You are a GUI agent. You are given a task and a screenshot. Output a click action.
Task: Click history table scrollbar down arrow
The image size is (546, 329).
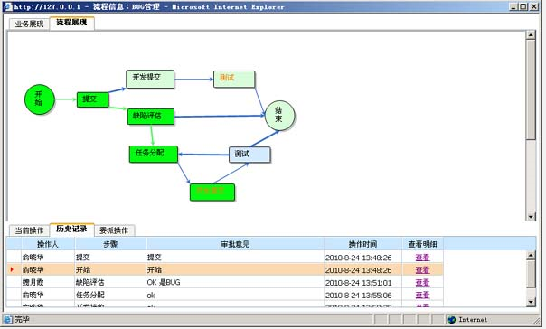point(531,302)
